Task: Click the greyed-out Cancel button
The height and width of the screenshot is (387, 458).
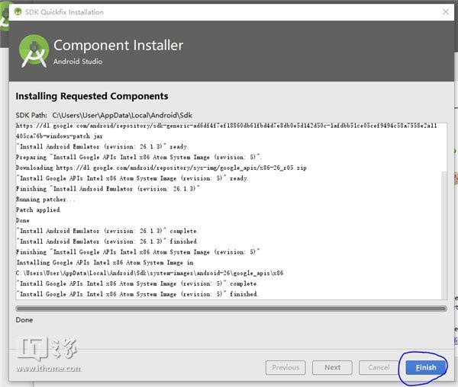Action: 379,367
